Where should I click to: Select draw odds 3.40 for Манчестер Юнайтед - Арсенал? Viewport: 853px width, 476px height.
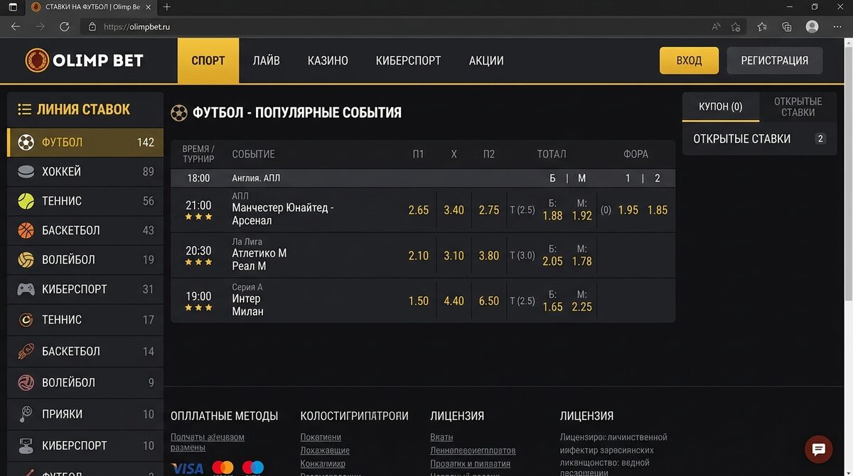point(454,210)
